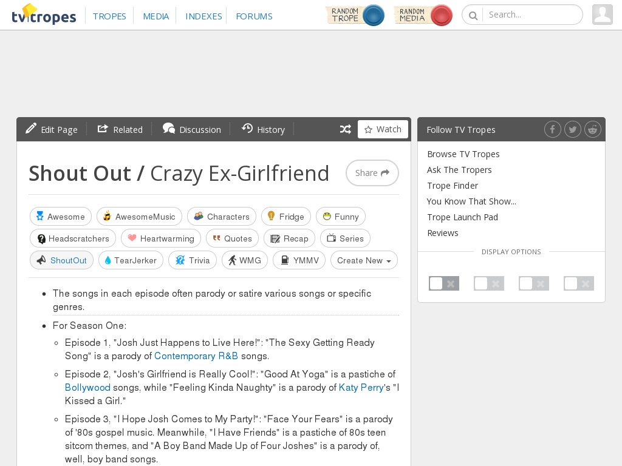Click the Related share-arrow icon

103,129
